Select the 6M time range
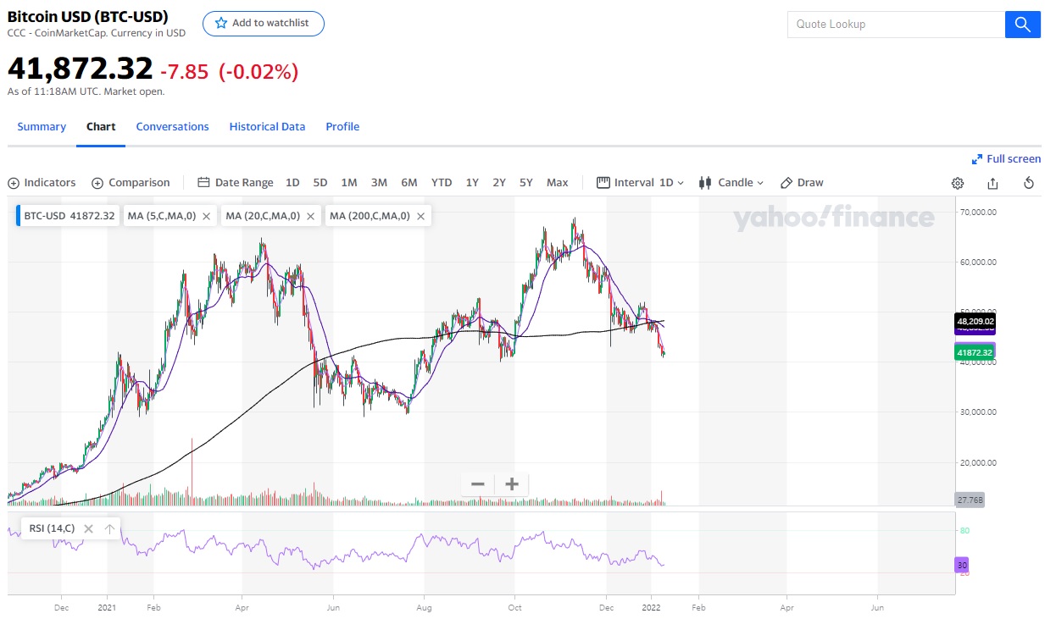 click(409, 183)
